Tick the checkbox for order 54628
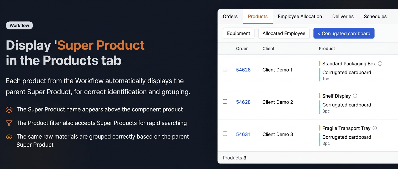Image resolution: width=398 pixels, height=169 pixels. 225,101
